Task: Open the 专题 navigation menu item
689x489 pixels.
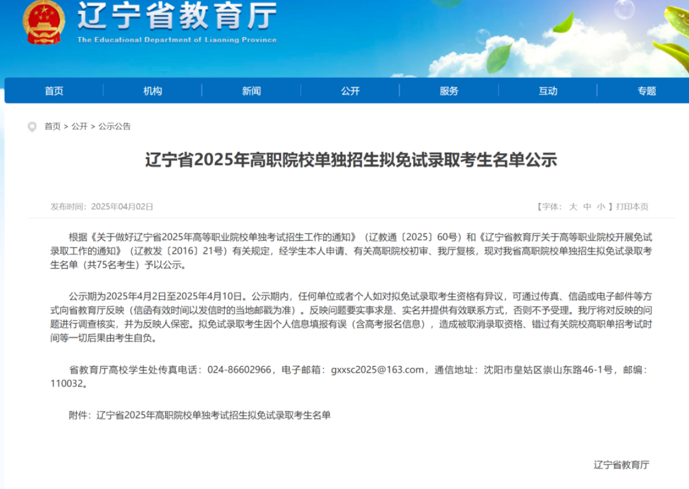Action: [647, 90]
